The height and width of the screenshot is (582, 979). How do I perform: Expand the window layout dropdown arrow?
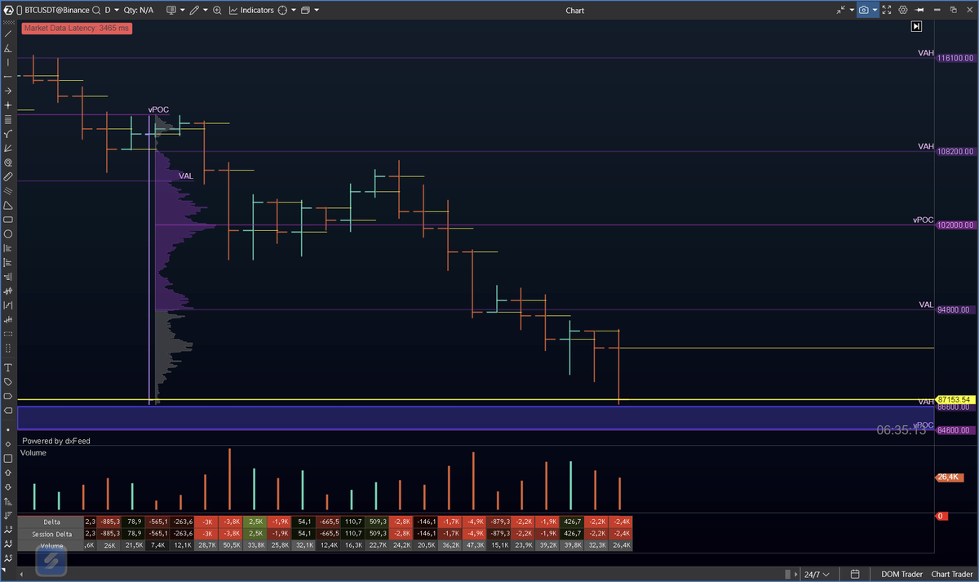[x=316, y=11]
